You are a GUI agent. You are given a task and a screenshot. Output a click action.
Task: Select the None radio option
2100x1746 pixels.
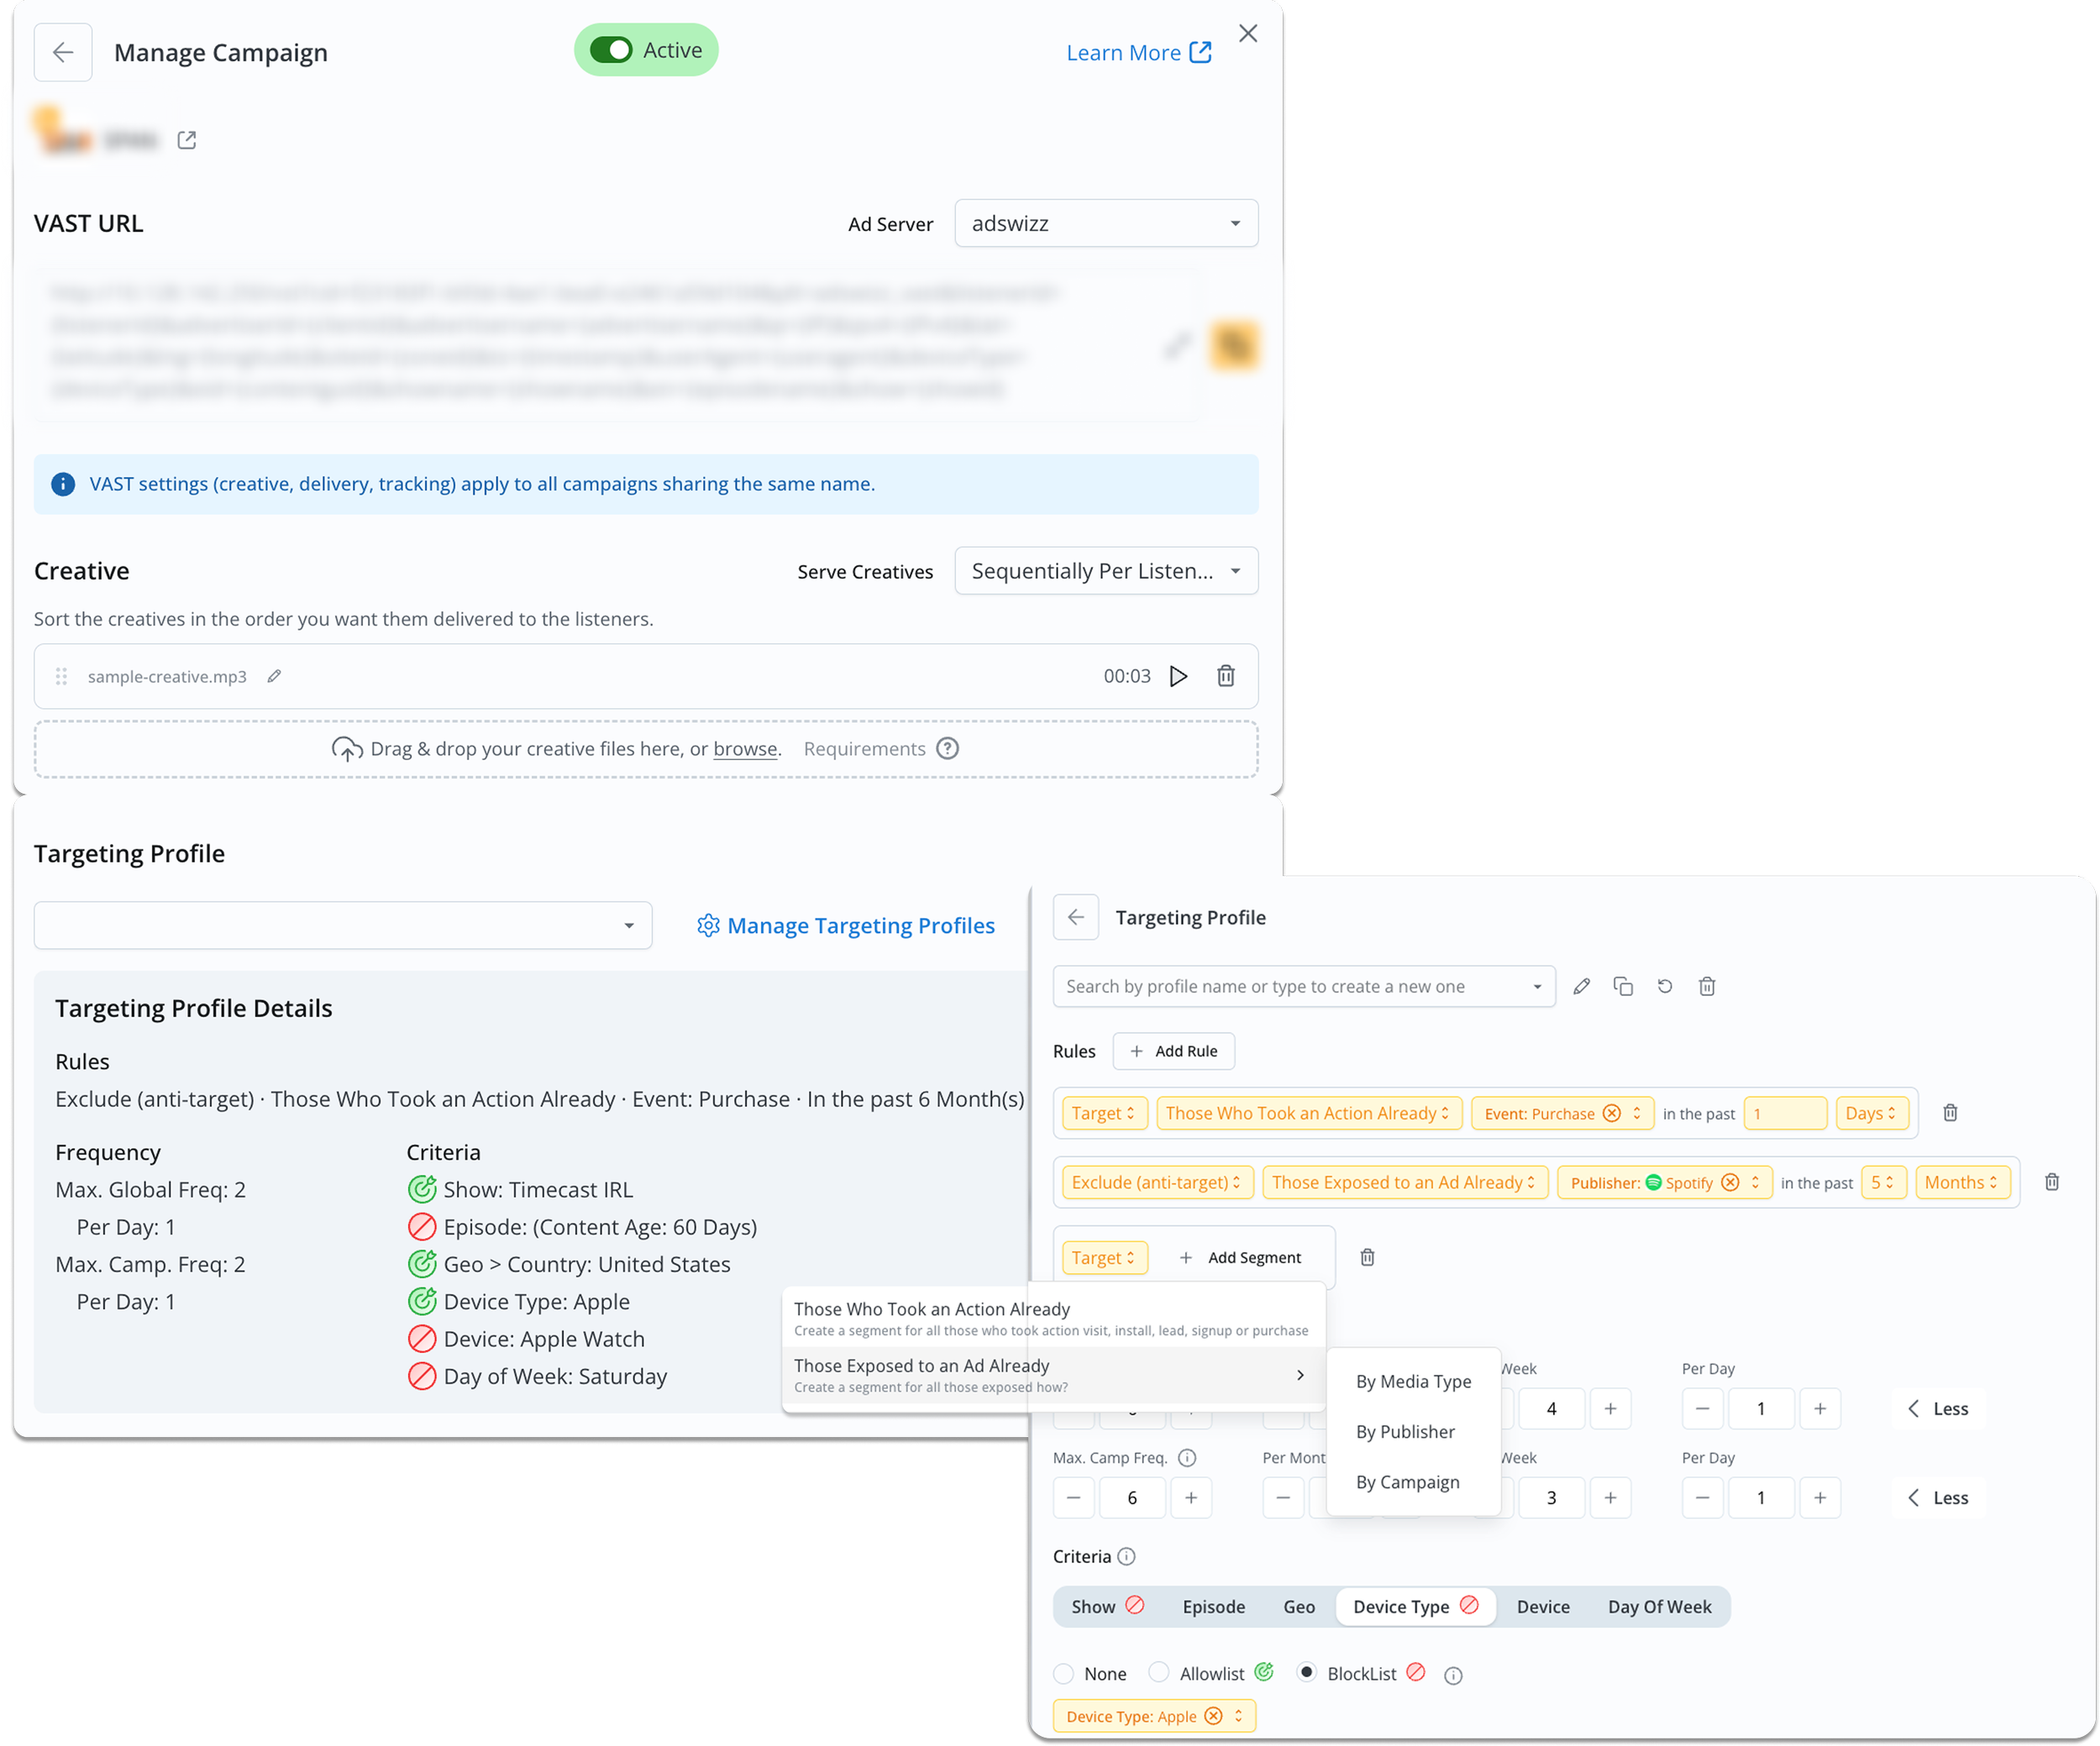tap(1064, 1673)
